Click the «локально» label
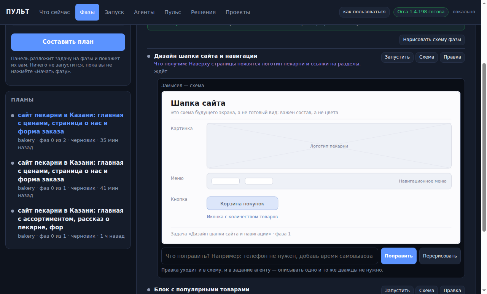Image resolution: width=487 pixels, height=294 pixels. [x=464, y=12]
